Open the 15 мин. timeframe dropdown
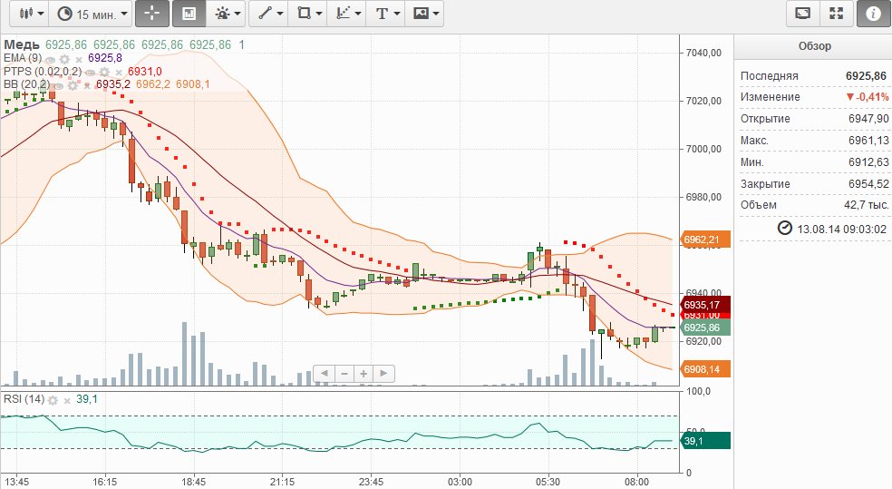 [89, 14]
